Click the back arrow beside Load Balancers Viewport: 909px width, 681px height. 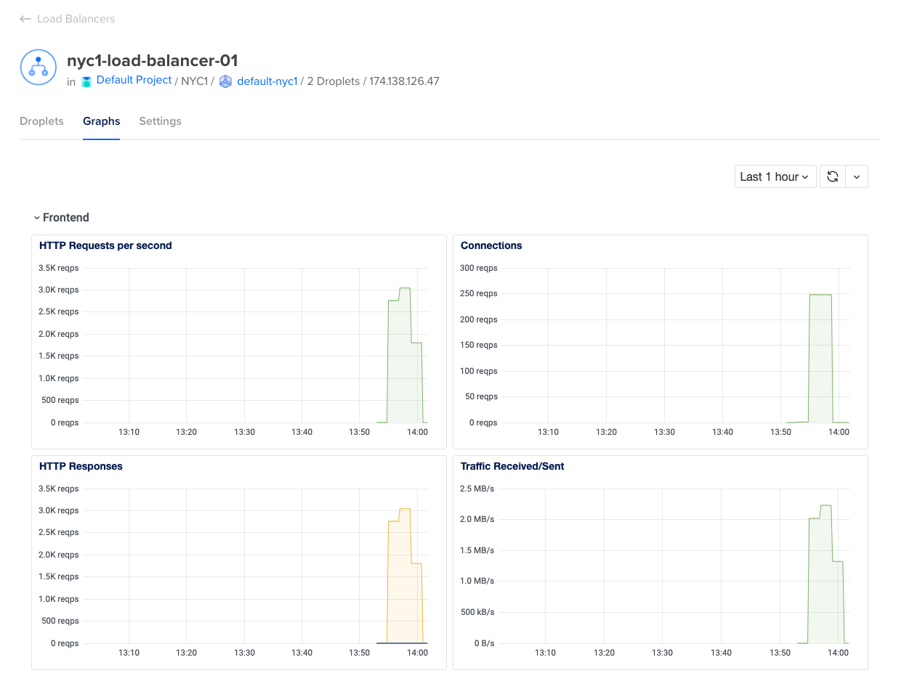[25, 19]
